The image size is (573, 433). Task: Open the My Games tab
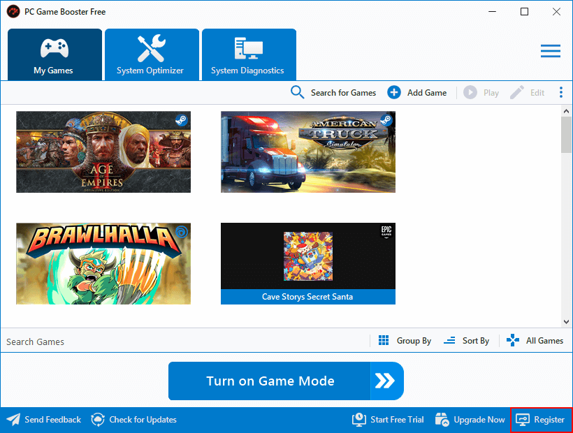[x=55, y=54]
